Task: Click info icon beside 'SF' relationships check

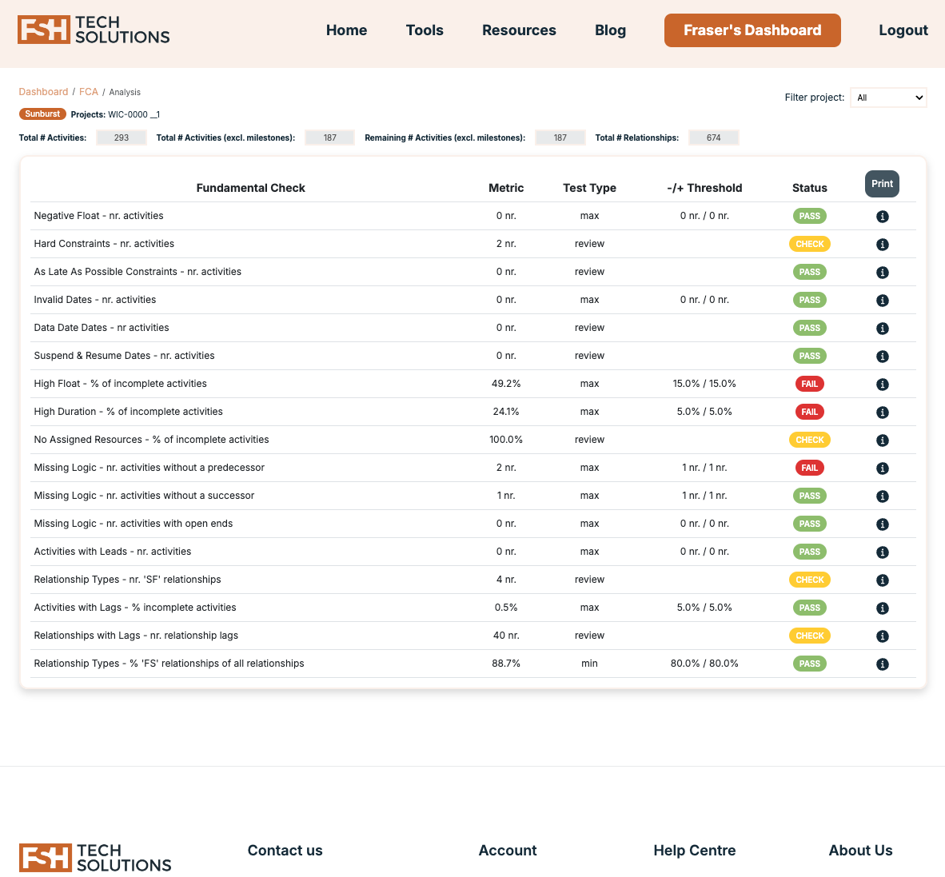Action: (x=883, y=580)
